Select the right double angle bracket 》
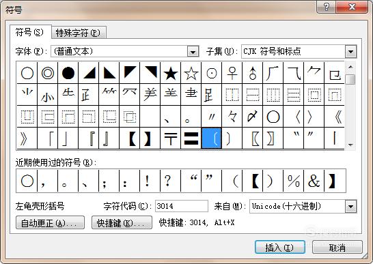Image resolution: width=373 pixels, height=264 pixels. pyautogui.click(x=27, y=138)
